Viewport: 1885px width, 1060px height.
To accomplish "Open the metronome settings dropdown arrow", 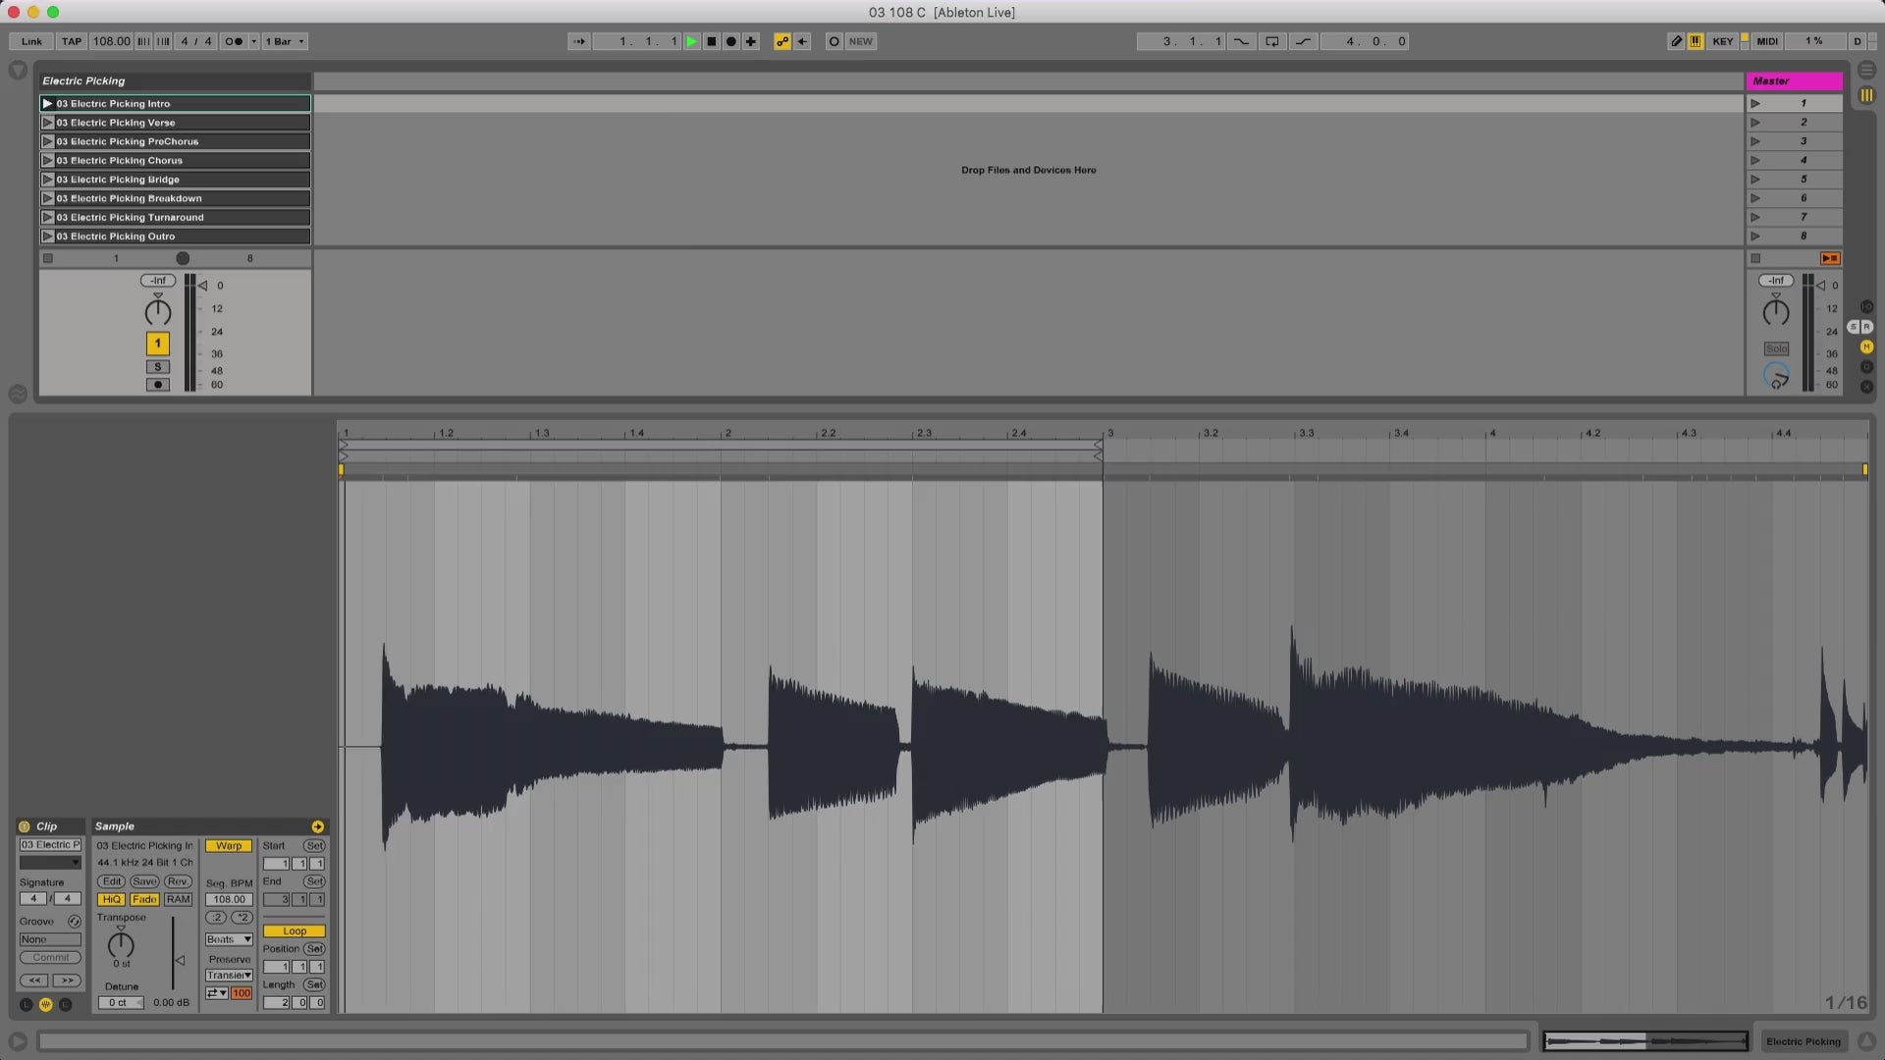I will point(253,41).
